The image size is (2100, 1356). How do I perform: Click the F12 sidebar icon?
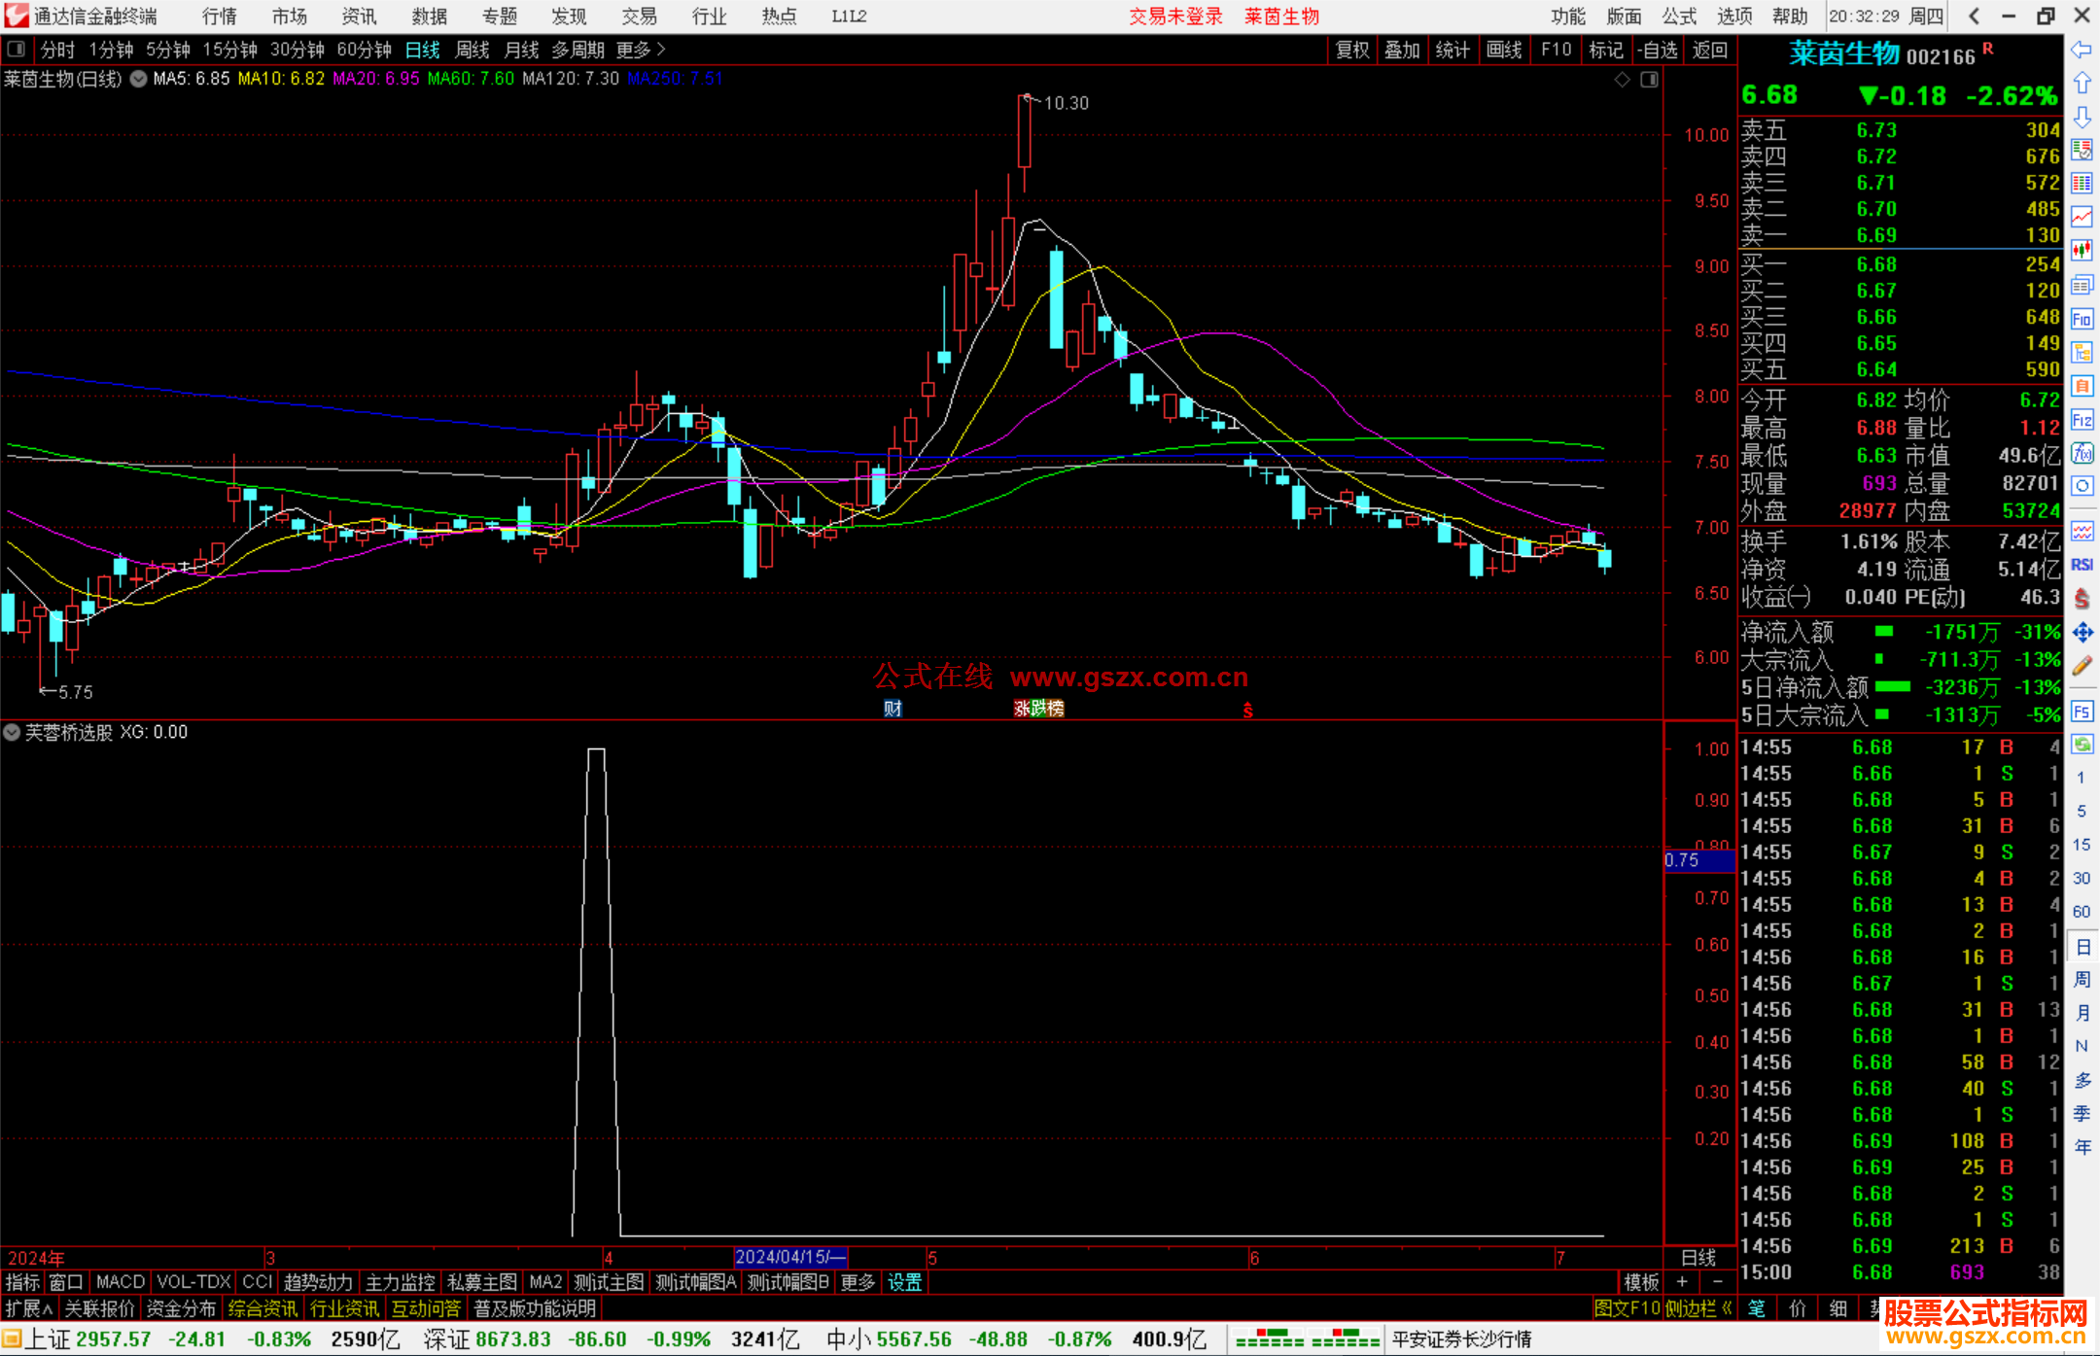2082,420
